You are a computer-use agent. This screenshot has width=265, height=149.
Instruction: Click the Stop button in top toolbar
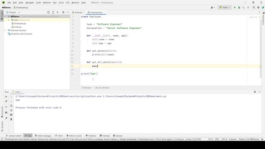click(x=248, y=7)
